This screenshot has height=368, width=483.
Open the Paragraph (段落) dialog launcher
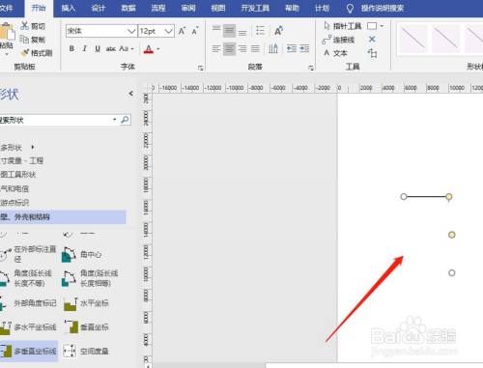pos(311,68)
